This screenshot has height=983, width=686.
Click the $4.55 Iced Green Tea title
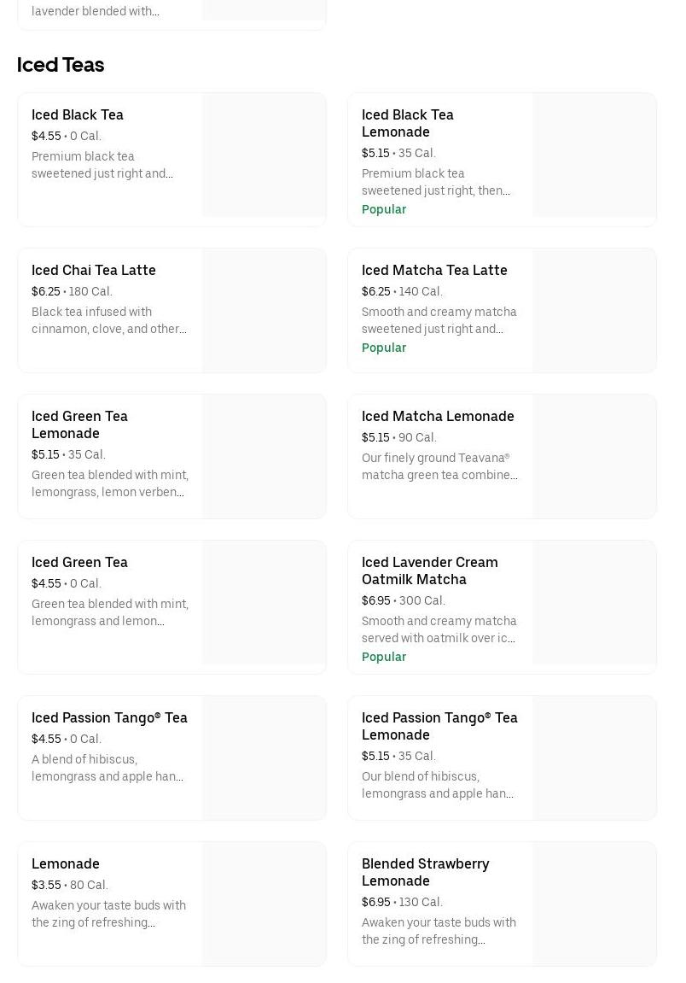(79, 562)
